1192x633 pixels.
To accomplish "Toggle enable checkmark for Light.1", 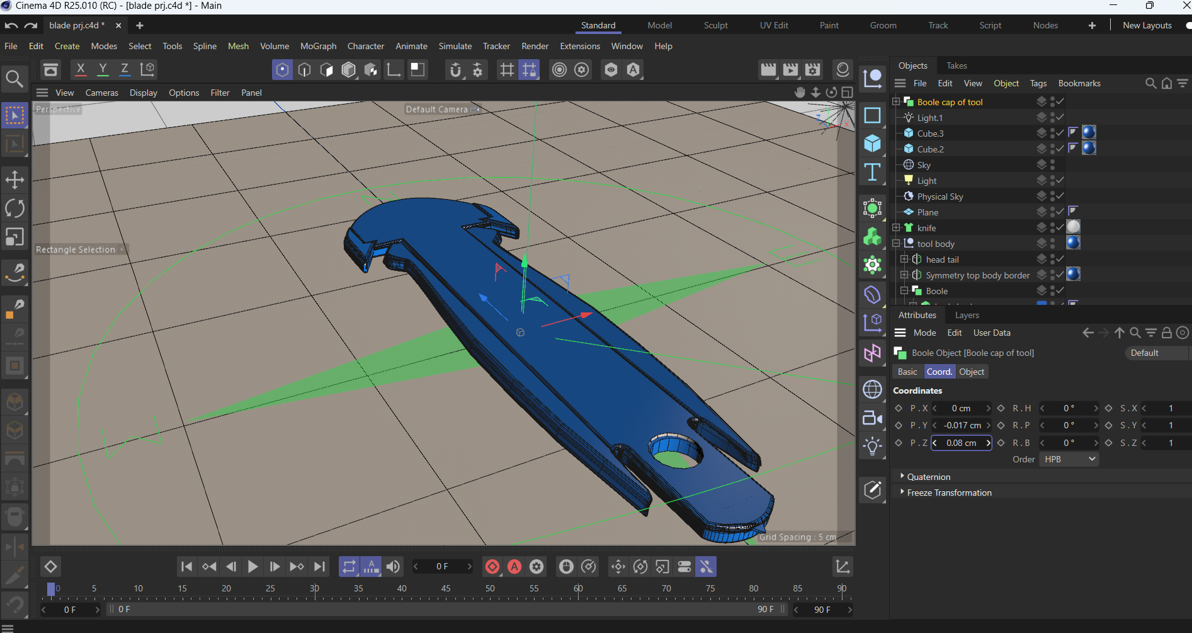I will 1060,117.
